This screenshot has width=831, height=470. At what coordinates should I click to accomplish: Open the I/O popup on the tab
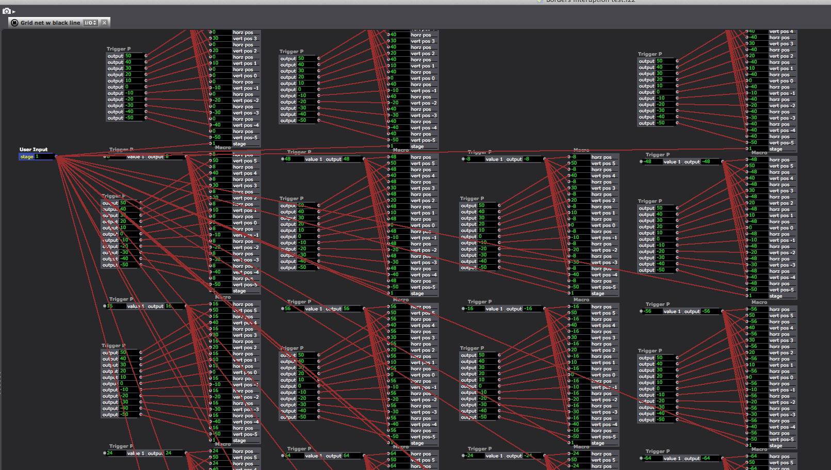pos(91,23)
